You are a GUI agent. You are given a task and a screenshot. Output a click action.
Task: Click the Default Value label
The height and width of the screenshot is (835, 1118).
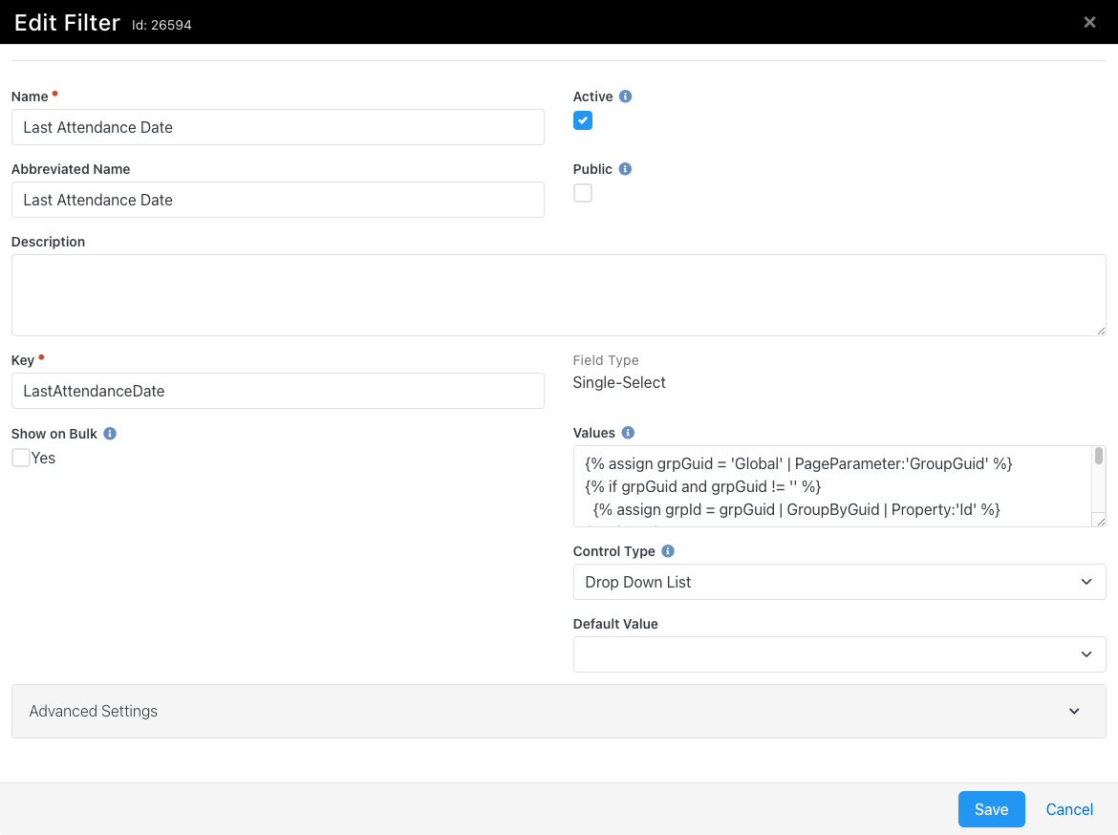(615, 624)
